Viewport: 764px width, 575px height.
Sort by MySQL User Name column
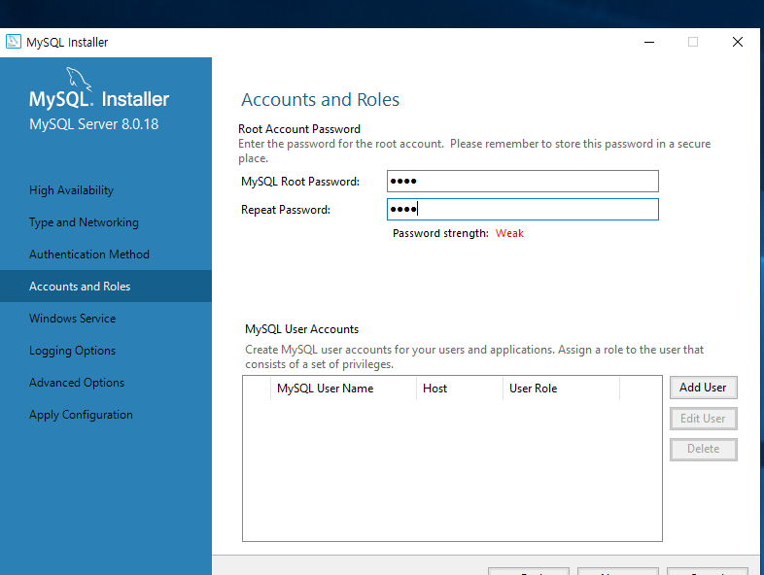click(343, 389)
